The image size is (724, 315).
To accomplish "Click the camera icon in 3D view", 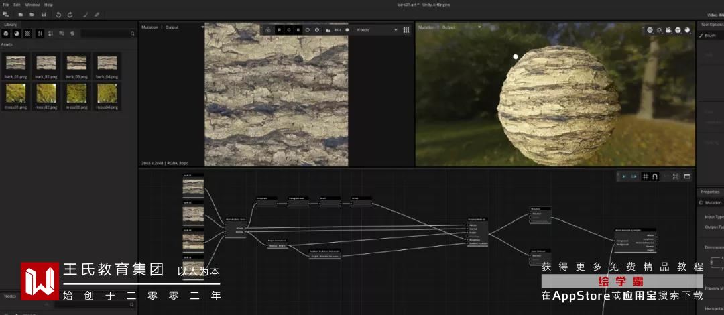I will 668,30.
